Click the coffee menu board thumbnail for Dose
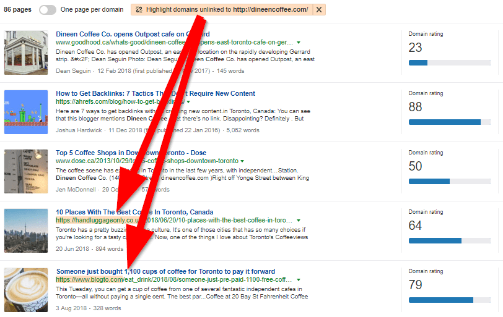503x317 pixels. (26, 171)
